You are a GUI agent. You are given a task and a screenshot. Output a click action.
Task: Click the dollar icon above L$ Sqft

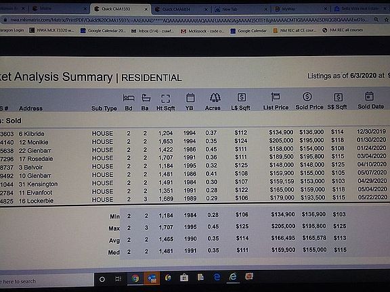pyautogui.click(x=242, y=97)
